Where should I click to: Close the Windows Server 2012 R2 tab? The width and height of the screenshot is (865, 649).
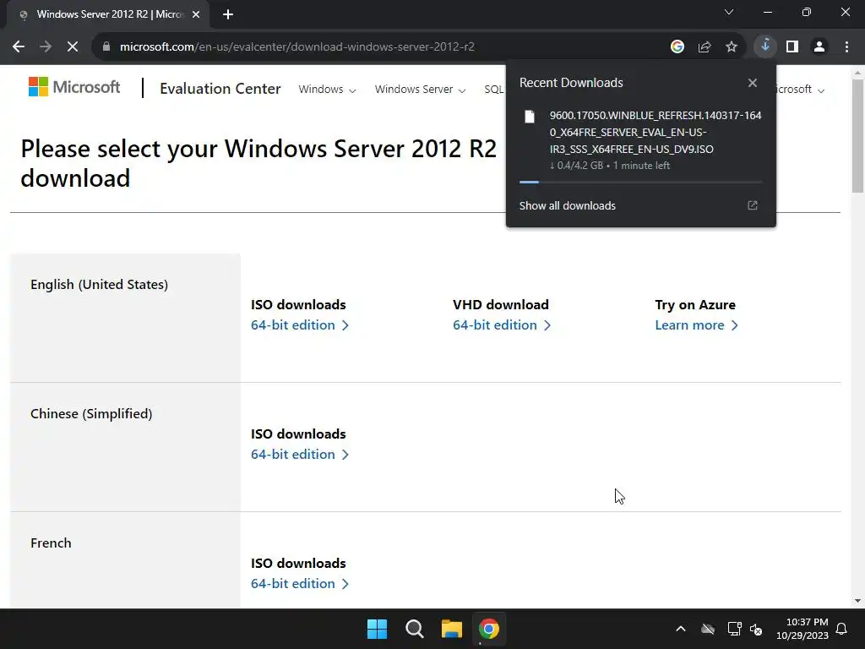tap(196, 14)
